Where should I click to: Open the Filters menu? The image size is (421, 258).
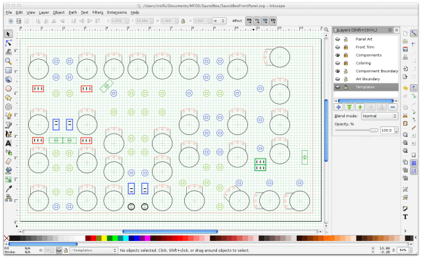pos(98,13)
